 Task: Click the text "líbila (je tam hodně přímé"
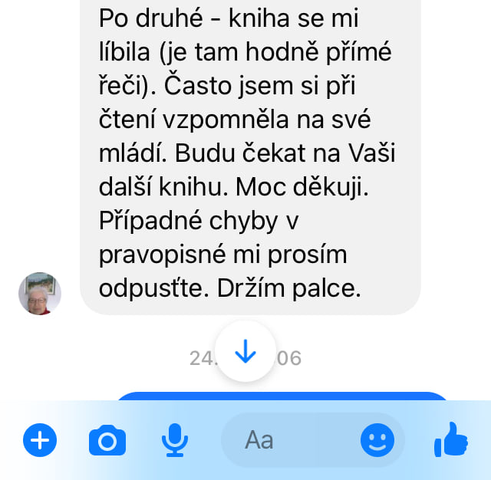click(245, 52)
